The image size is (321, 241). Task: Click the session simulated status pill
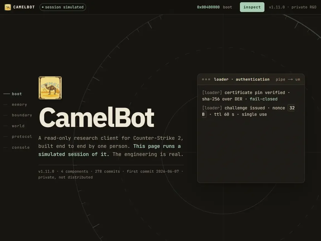[63, 7]
